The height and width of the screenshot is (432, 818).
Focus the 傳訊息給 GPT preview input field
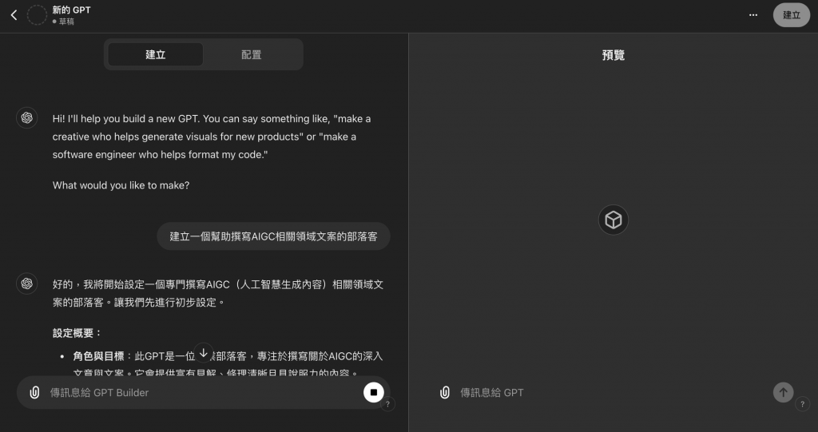[613, 392]
